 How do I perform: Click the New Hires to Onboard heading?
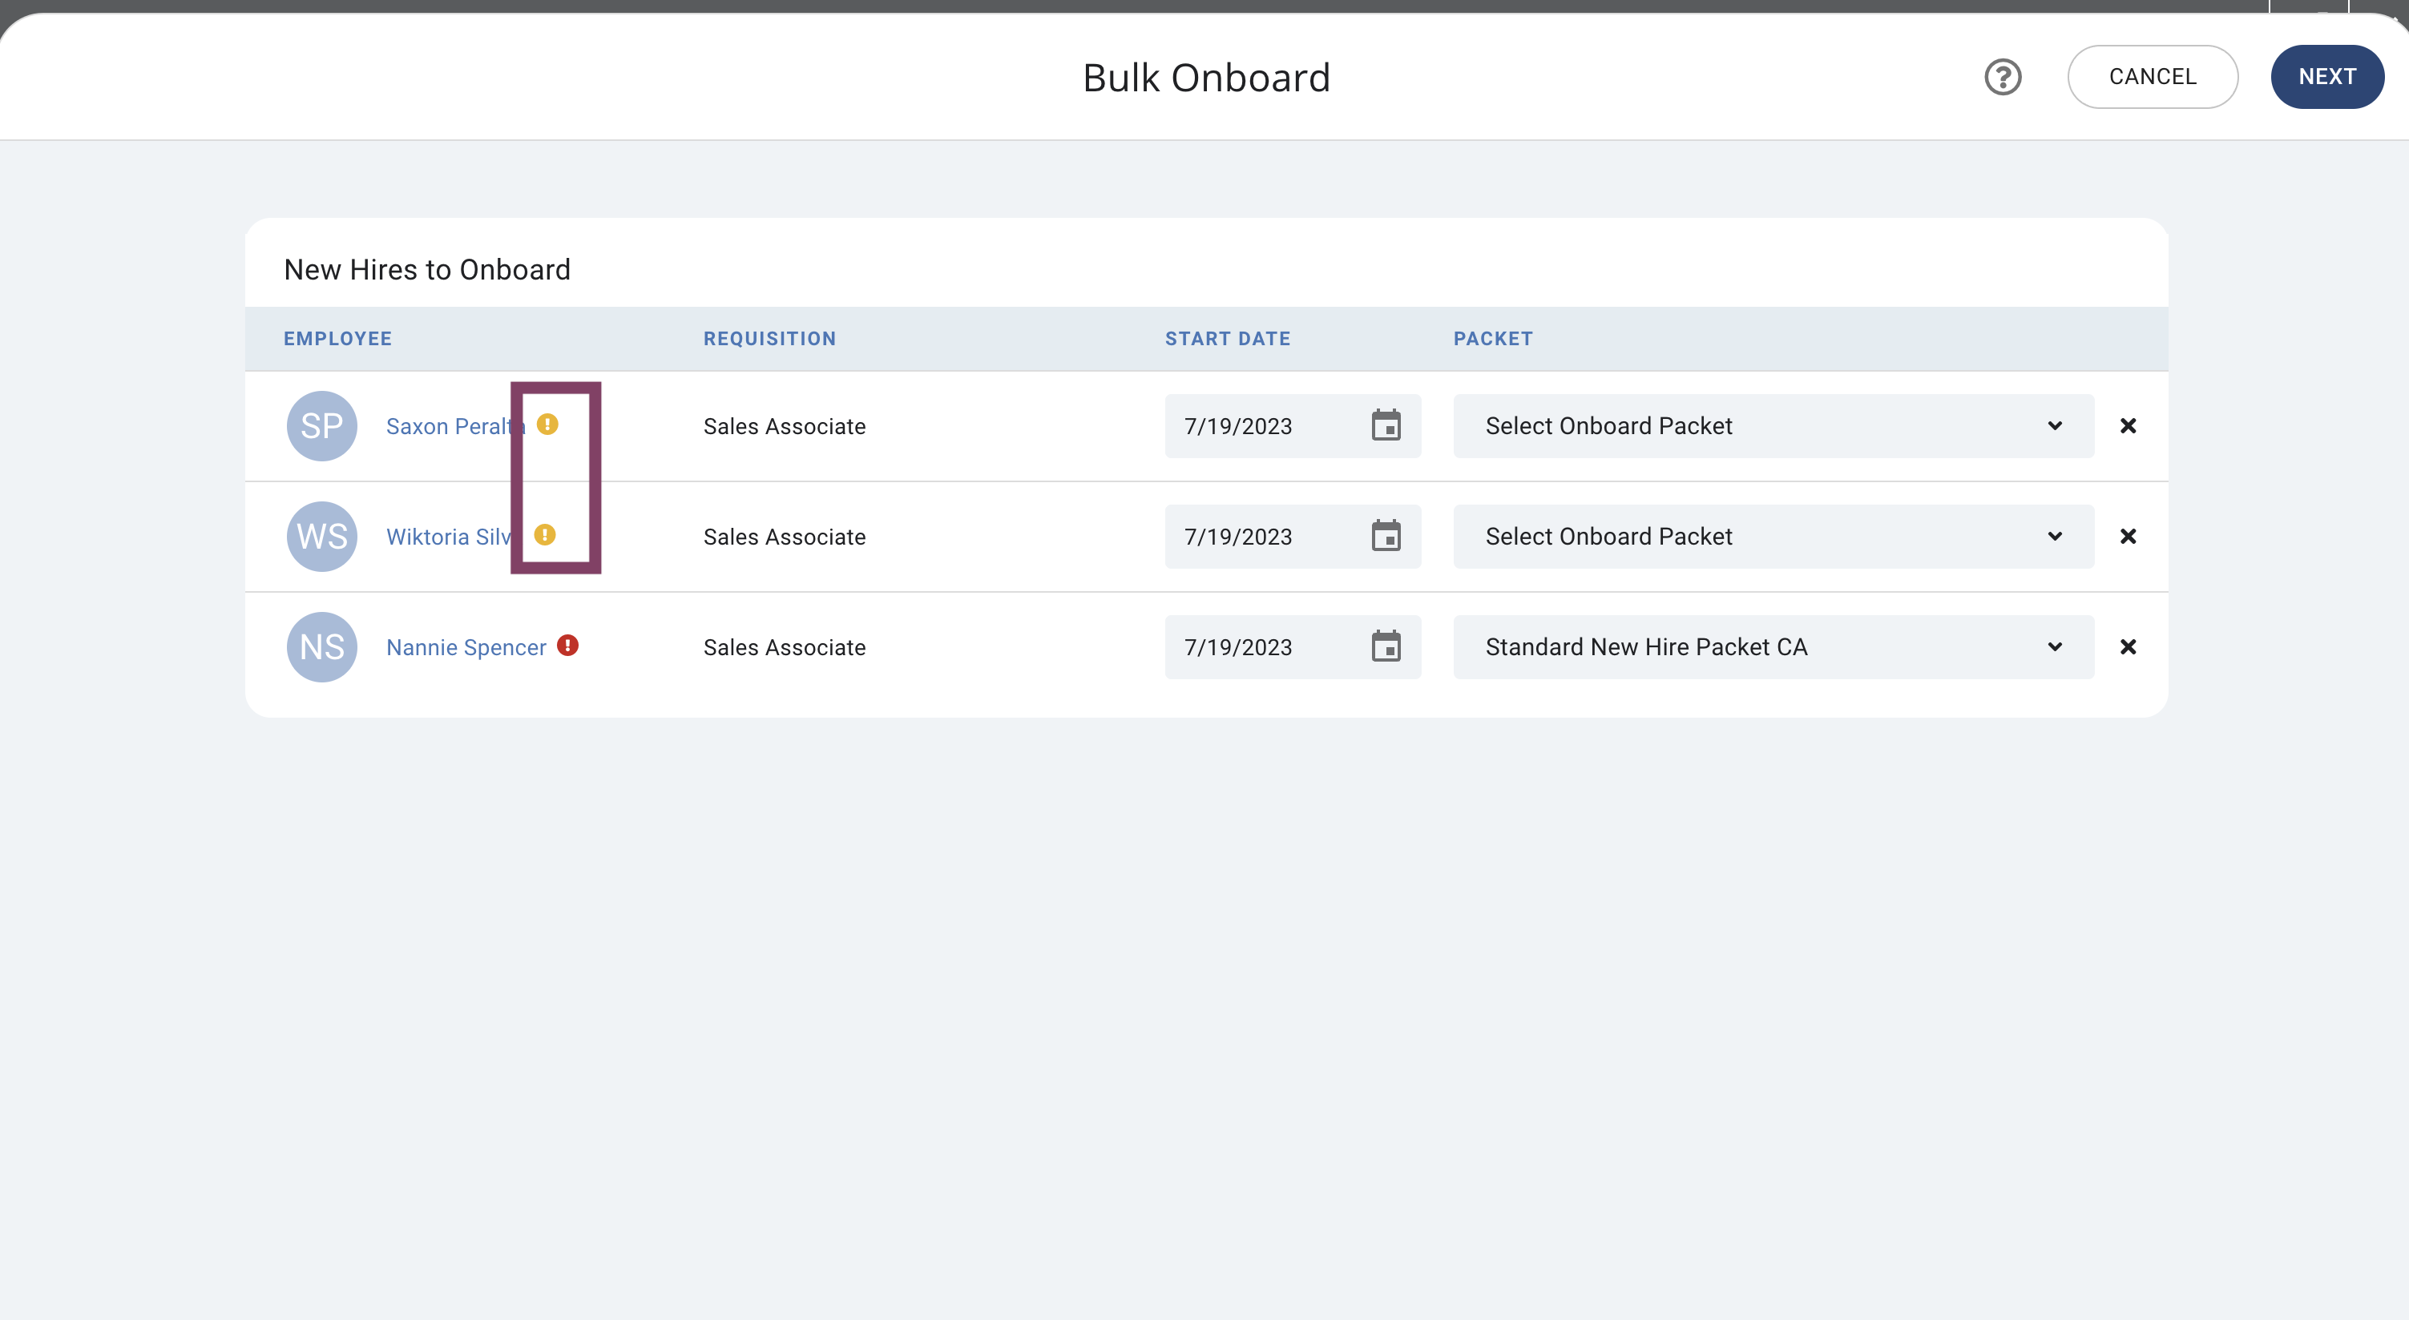pos(426,269)
